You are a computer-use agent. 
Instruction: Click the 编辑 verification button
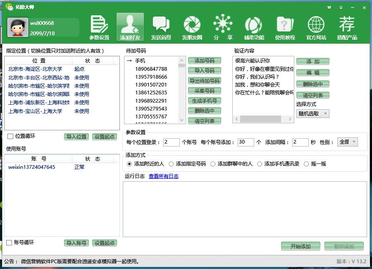(x=313, y=73)
